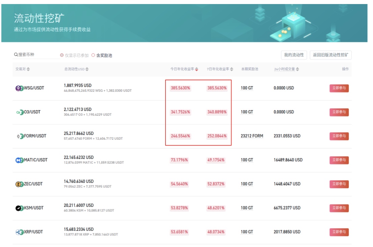Click total liquidity 1,887.9935 USD
This screenshot has height=247, width=373.
coord(78,85)
